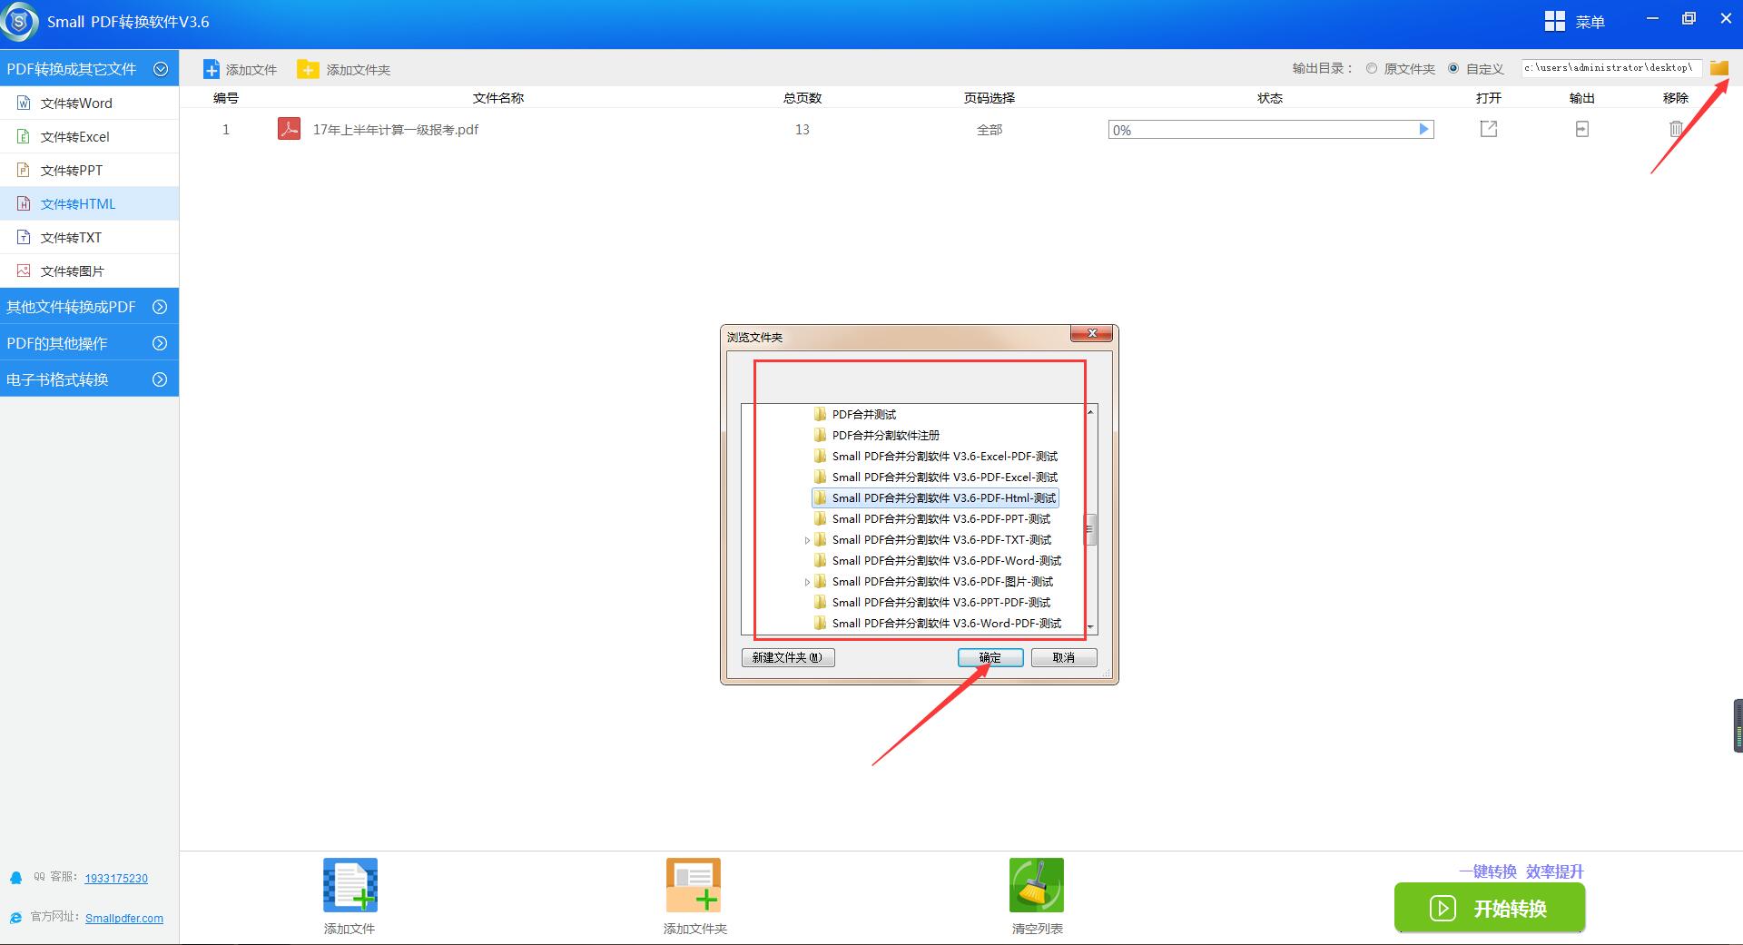Click 全部 page selection for the file
The image size is (1743, 945).
(x=990, y=130)
